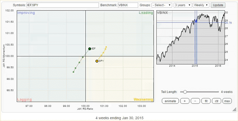Click the fit button
The height and width of the screenshot is (121, 238).
point(206,101)
